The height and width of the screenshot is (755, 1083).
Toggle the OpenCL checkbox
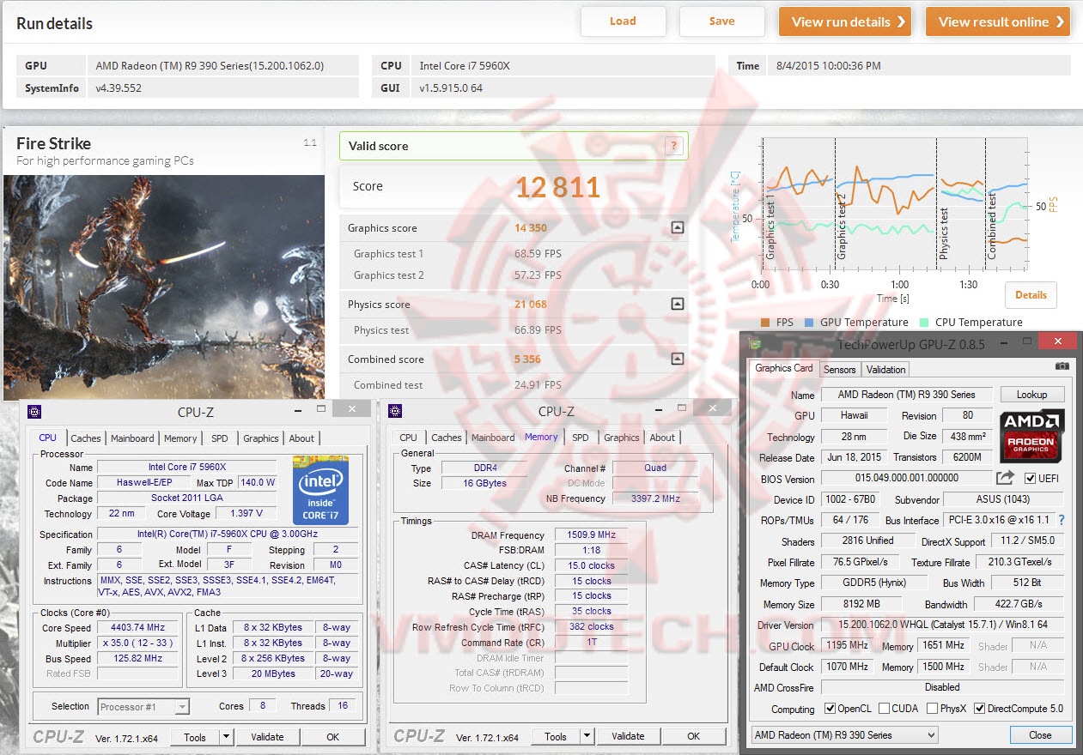[x=830, y=709]
